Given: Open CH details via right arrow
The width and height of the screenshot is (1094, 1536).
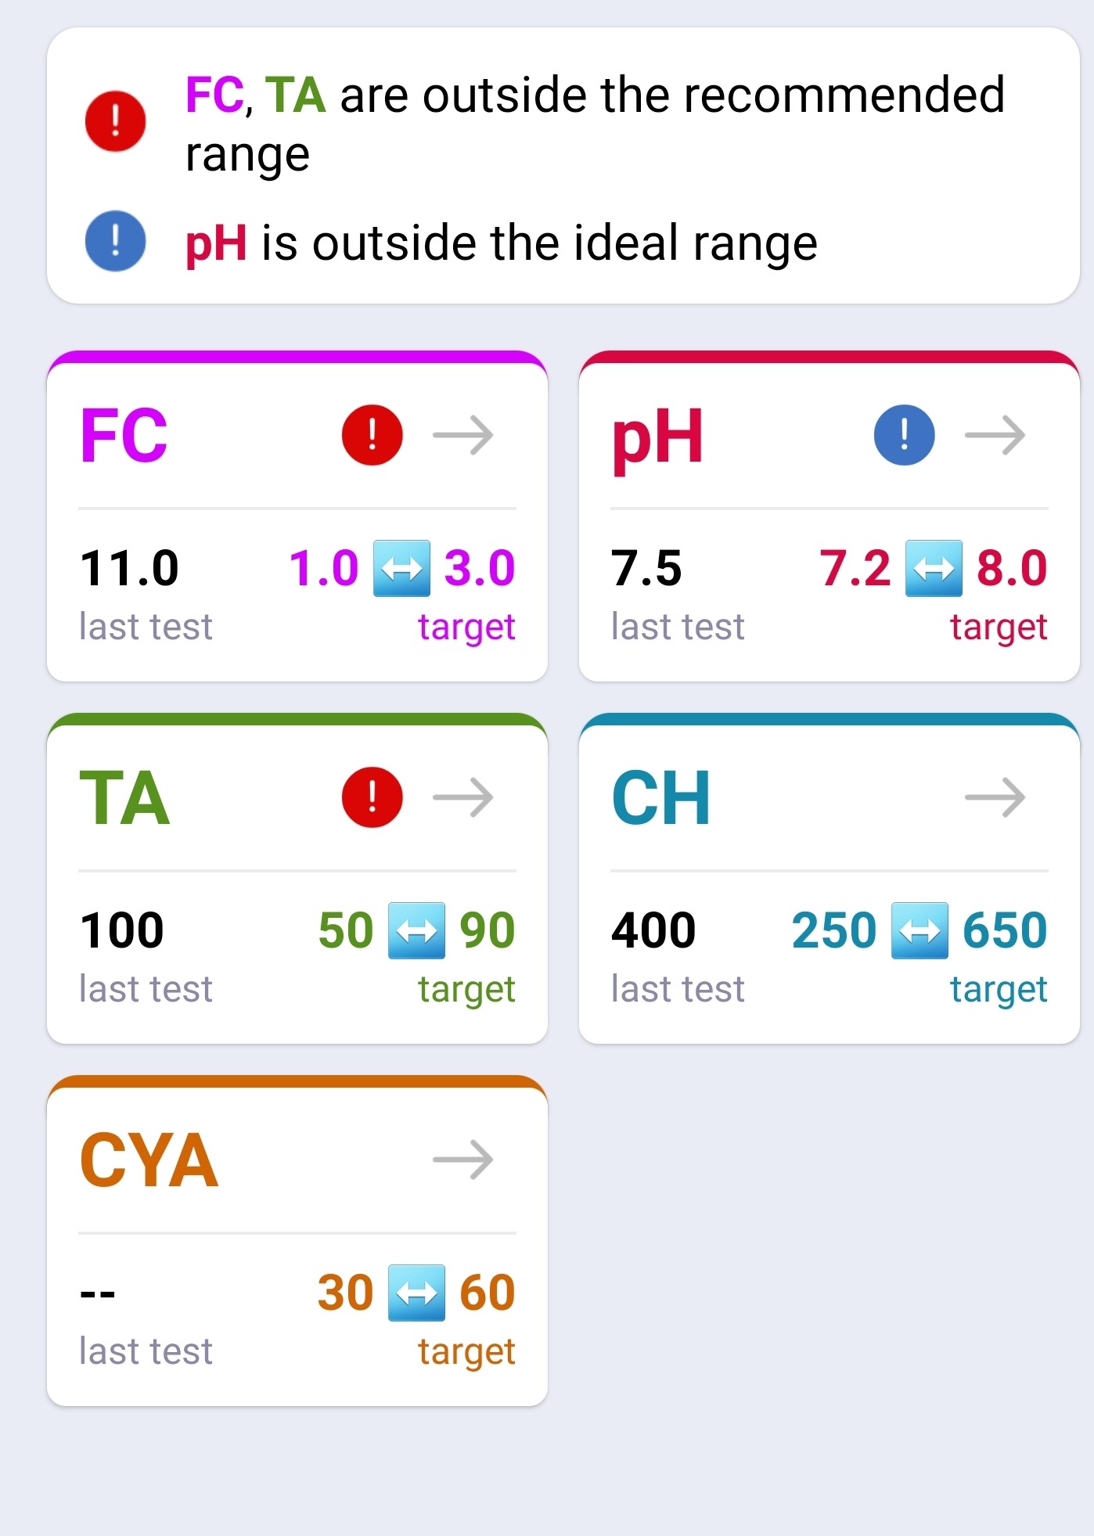Looking at the screenshot, I should click(x=995, y=797).
